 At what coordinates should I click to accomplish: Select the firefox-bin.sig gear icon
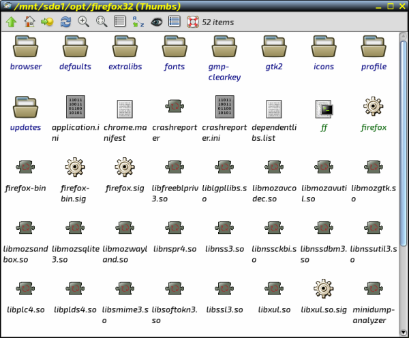(x=75, y=167)
